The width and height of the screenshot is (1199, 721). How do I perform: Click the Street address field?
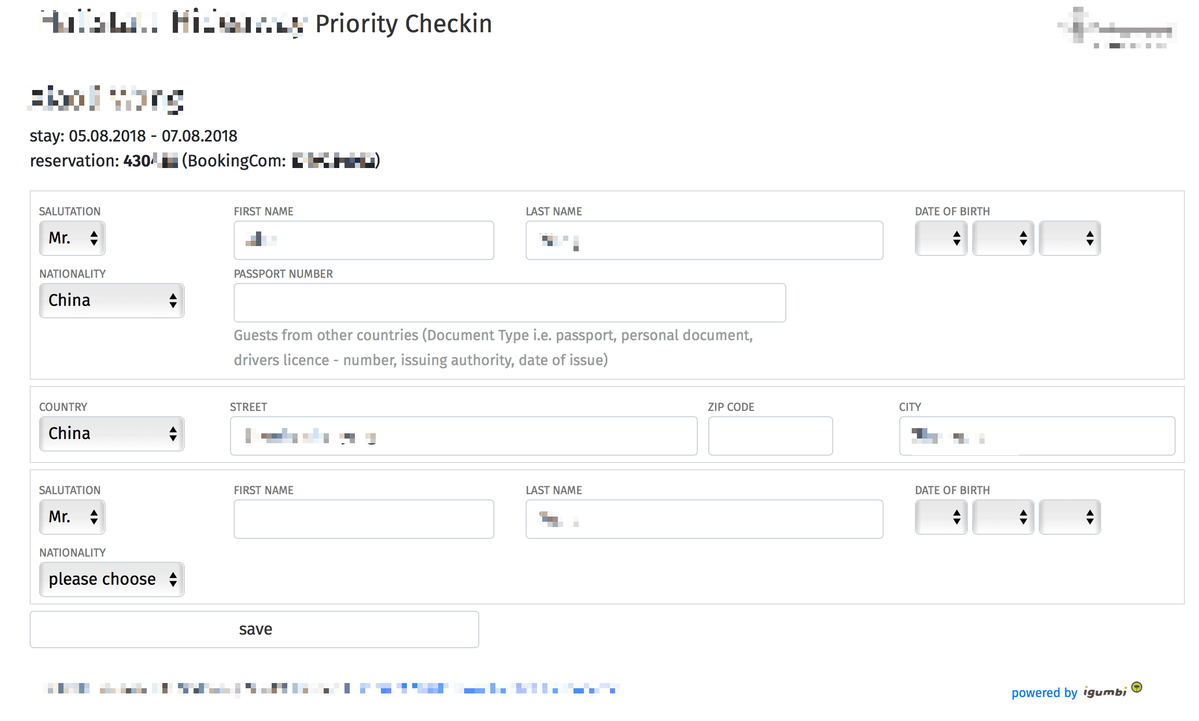click(464, 436)
